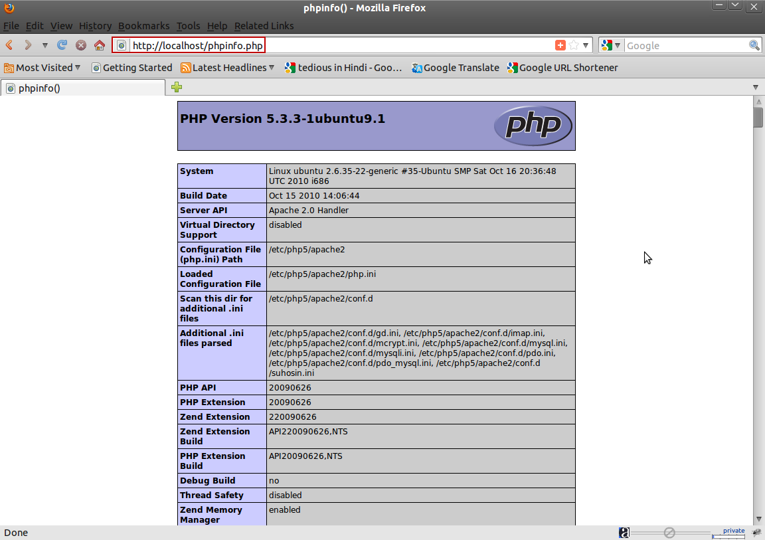The width and height of the screenshot is (765, 540).
Task: Reload the page using the refresh icon
Action: pyautogui.click(x=62, y=45)
